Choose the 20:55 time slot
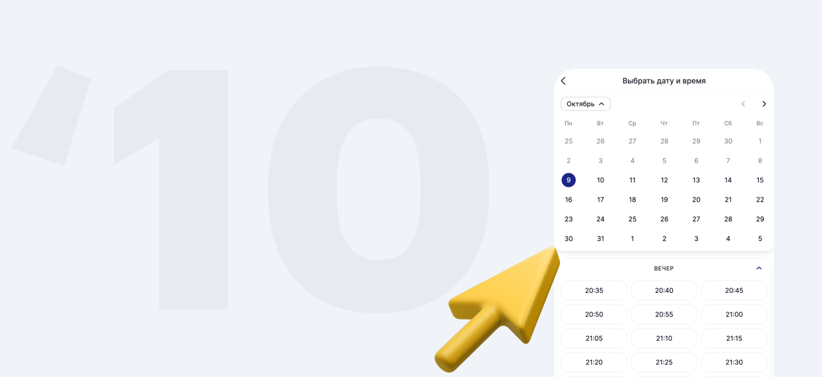This screenshot has width=822, height=377. [664, 314]
